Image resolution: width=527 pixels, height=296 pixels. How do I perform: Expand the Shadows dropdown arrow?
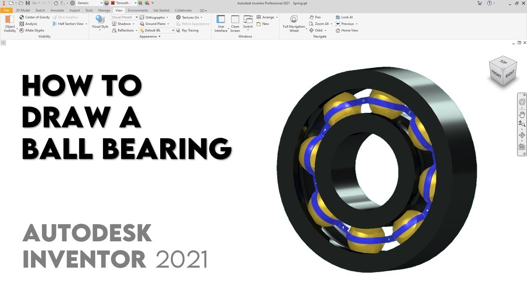point(133,24)
